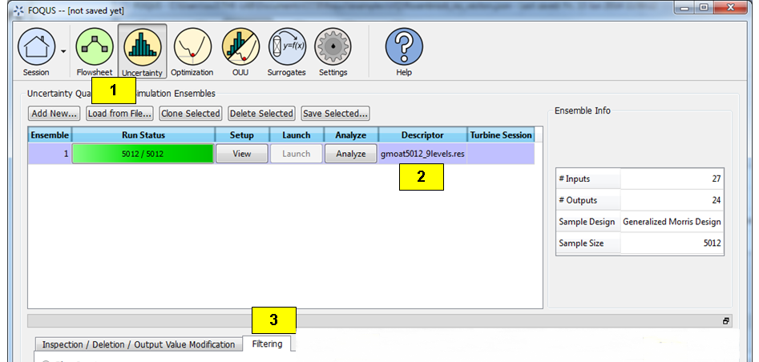Image resolution: width=759 pixels, height=362 pixels.
Task: Open Inspection / Deletion / Output Value Modification tab
Action: [x=138, y=344]
